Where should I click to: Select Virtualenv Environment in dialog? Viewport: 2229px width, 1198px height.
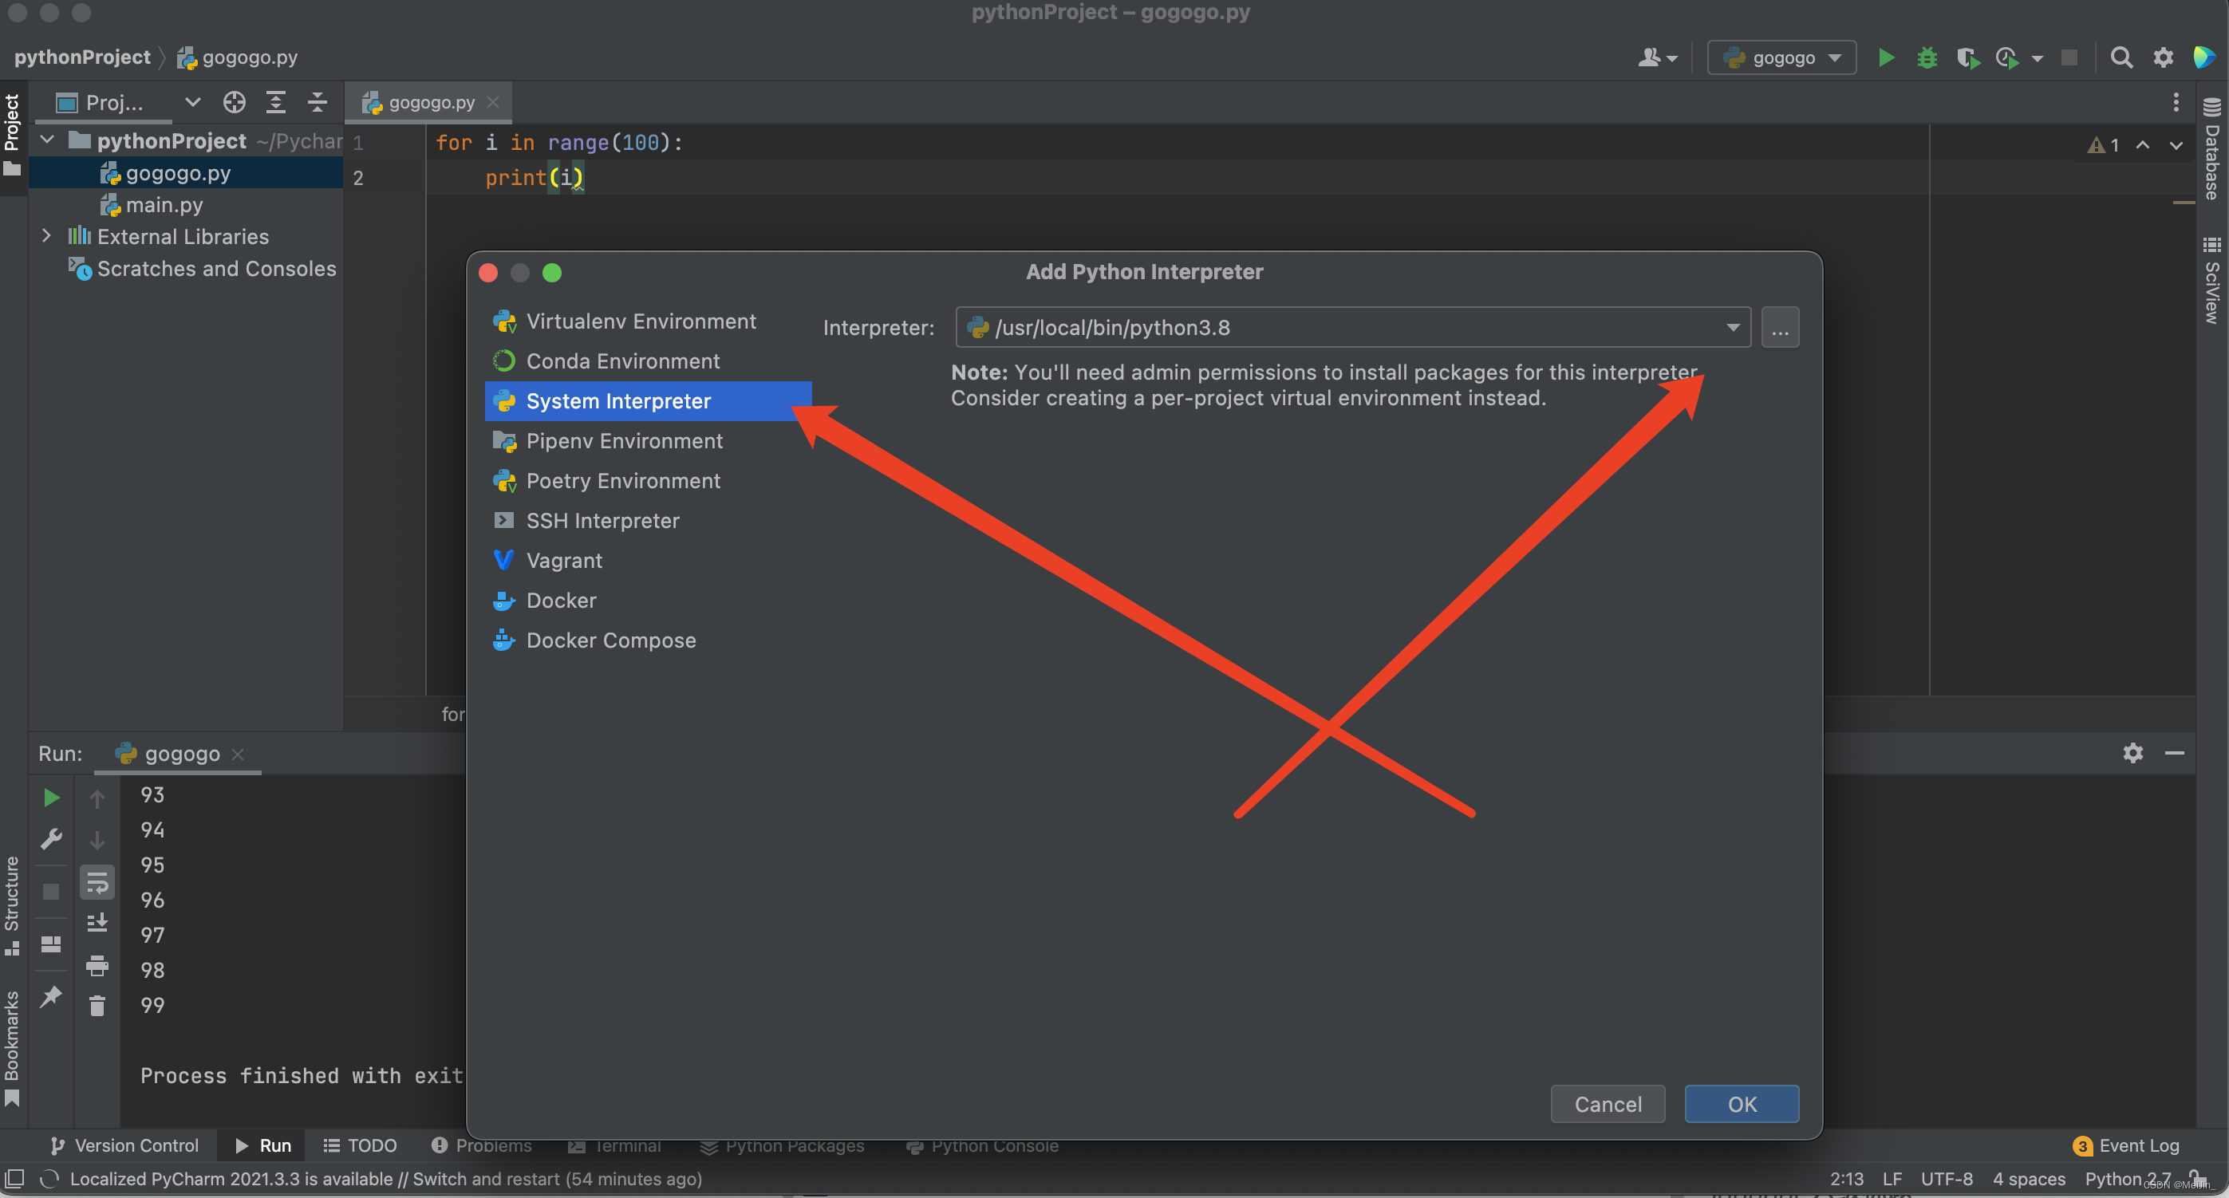pos(648,321)
